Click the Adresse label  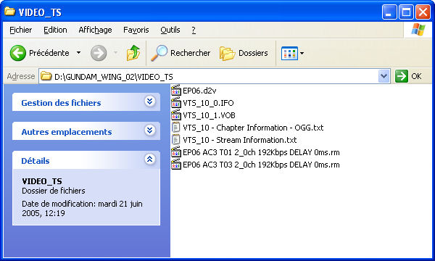coord(21,76)
